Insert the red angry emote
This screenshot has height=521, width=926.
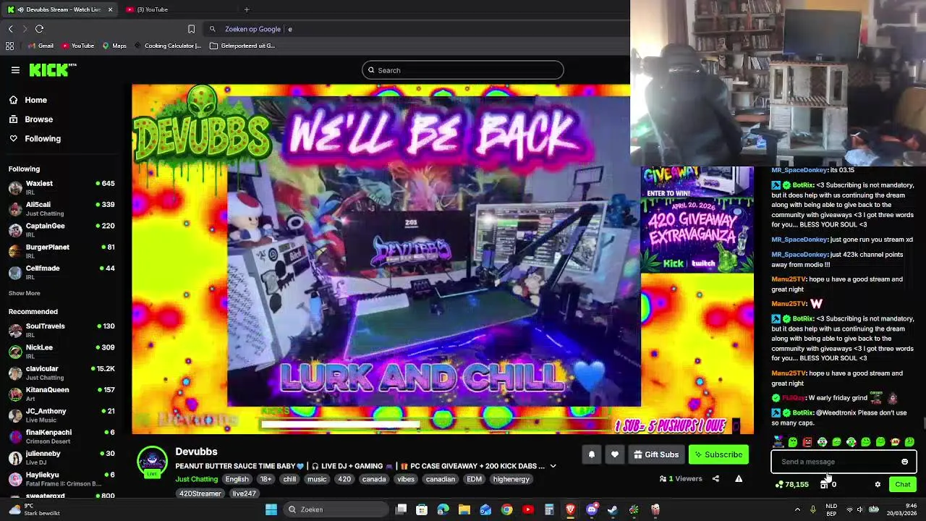[x=807, y=442]
